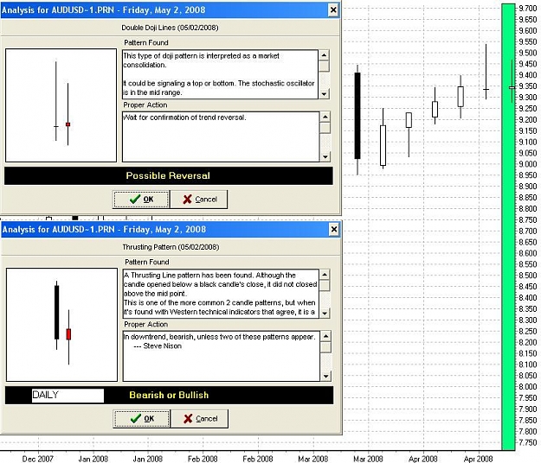Screen dimensions: 541x463
Task: Click the green highlighted bar on chart
Action: (x=508, y=226)
